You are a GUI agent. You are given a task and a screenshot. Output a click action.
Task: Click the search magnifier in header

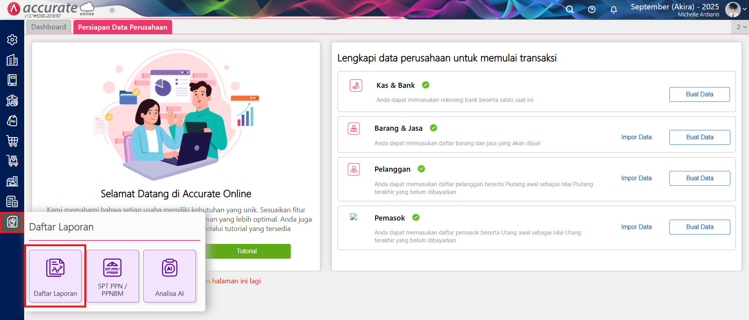click(x=570, y=10)
